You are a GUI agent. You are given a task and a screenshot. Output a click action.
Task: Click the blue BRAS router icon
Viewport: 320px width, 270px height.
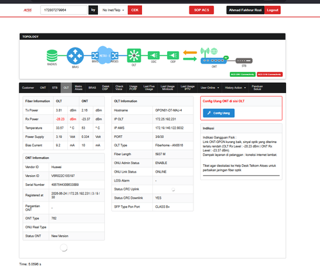click(75, 56)
